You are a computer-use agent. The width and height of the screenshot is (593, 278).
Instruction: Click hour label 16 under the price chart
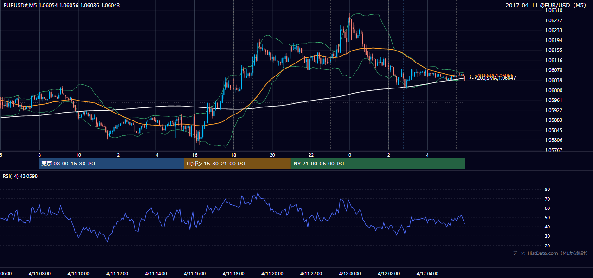point(195,155)
